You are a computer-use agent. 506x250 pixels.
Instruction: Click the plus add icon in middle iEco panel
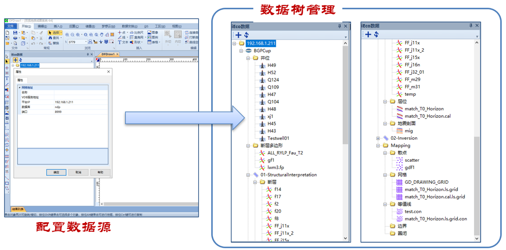238,35
